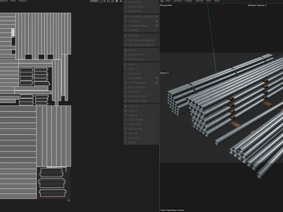The width and height of the screenshot is (283, 212).
Task: Click the View Transform: Scene status text
Action: (x=172, y=210)
